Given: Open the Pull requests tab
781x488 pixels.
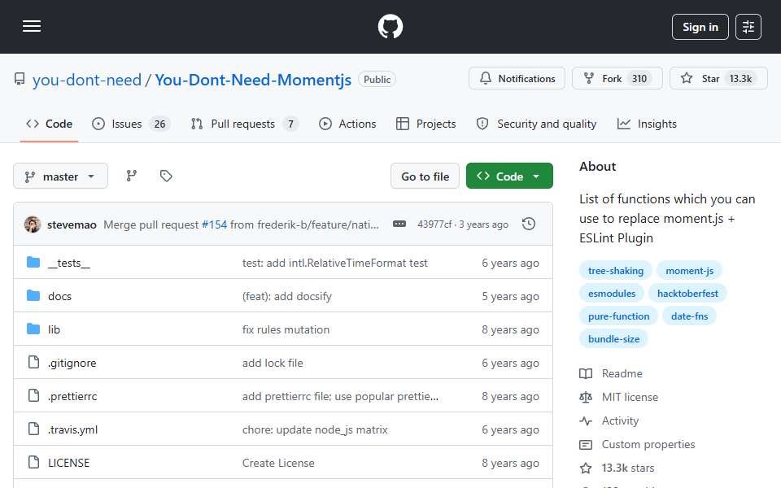Looking at the screenshot, I should pyautogui.click(x=245, y=124).
